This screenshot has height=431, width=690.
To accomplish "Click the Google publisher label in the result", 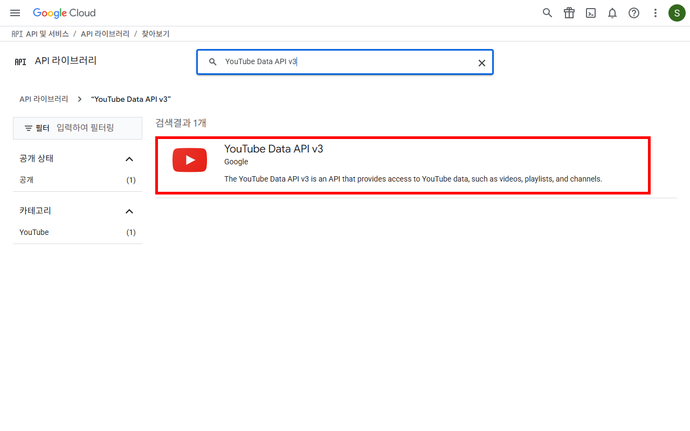I will [x=236, y=162].
